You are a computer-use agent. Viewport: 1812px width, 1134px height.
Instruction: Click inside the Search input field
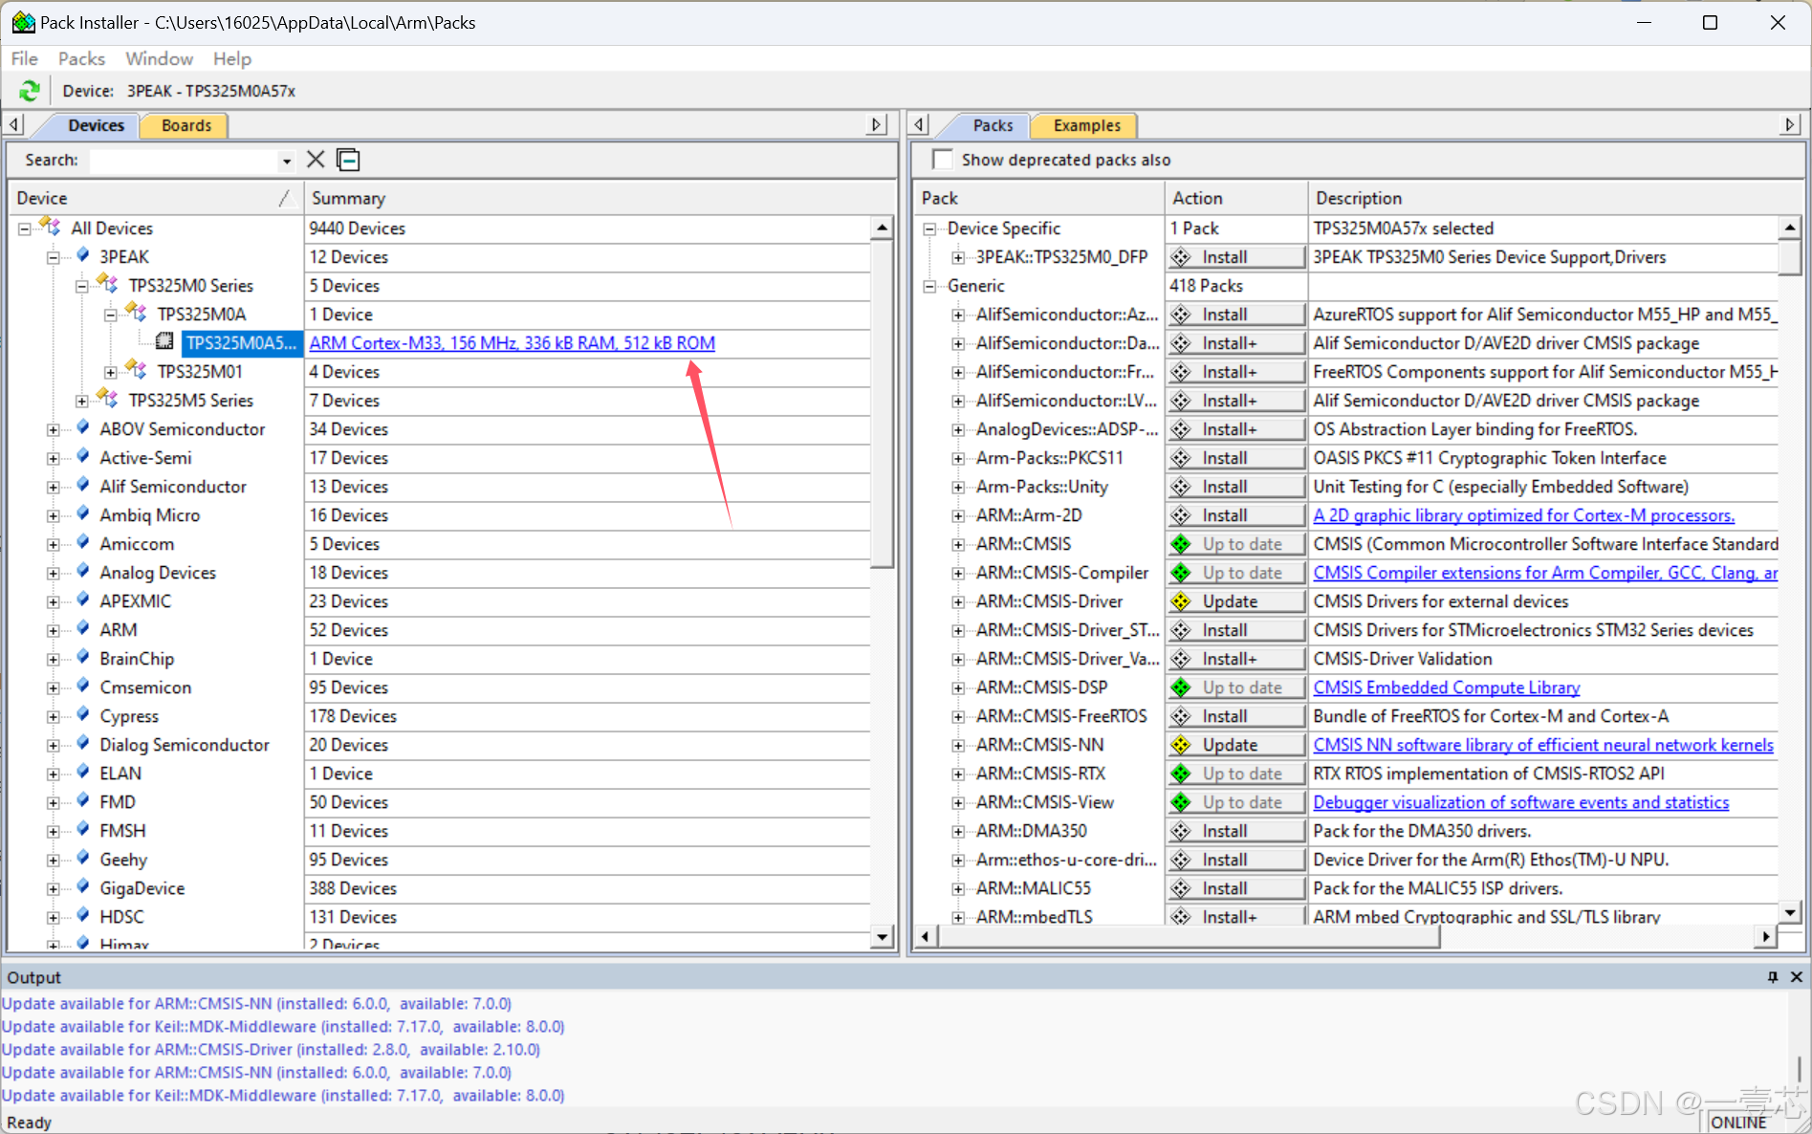click(184, 161)
